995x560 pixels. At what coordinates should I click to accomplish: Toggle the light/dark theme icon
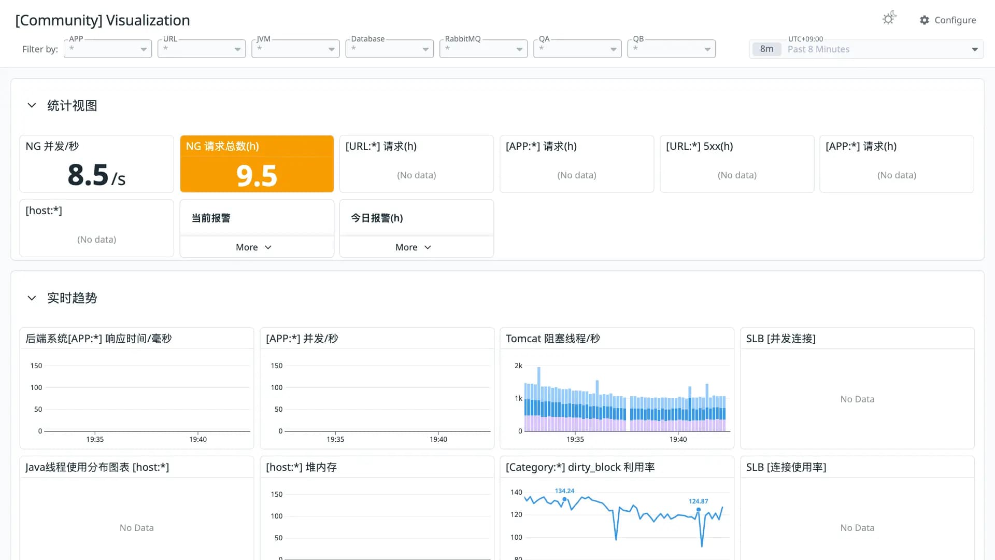(x=889, y=18)
